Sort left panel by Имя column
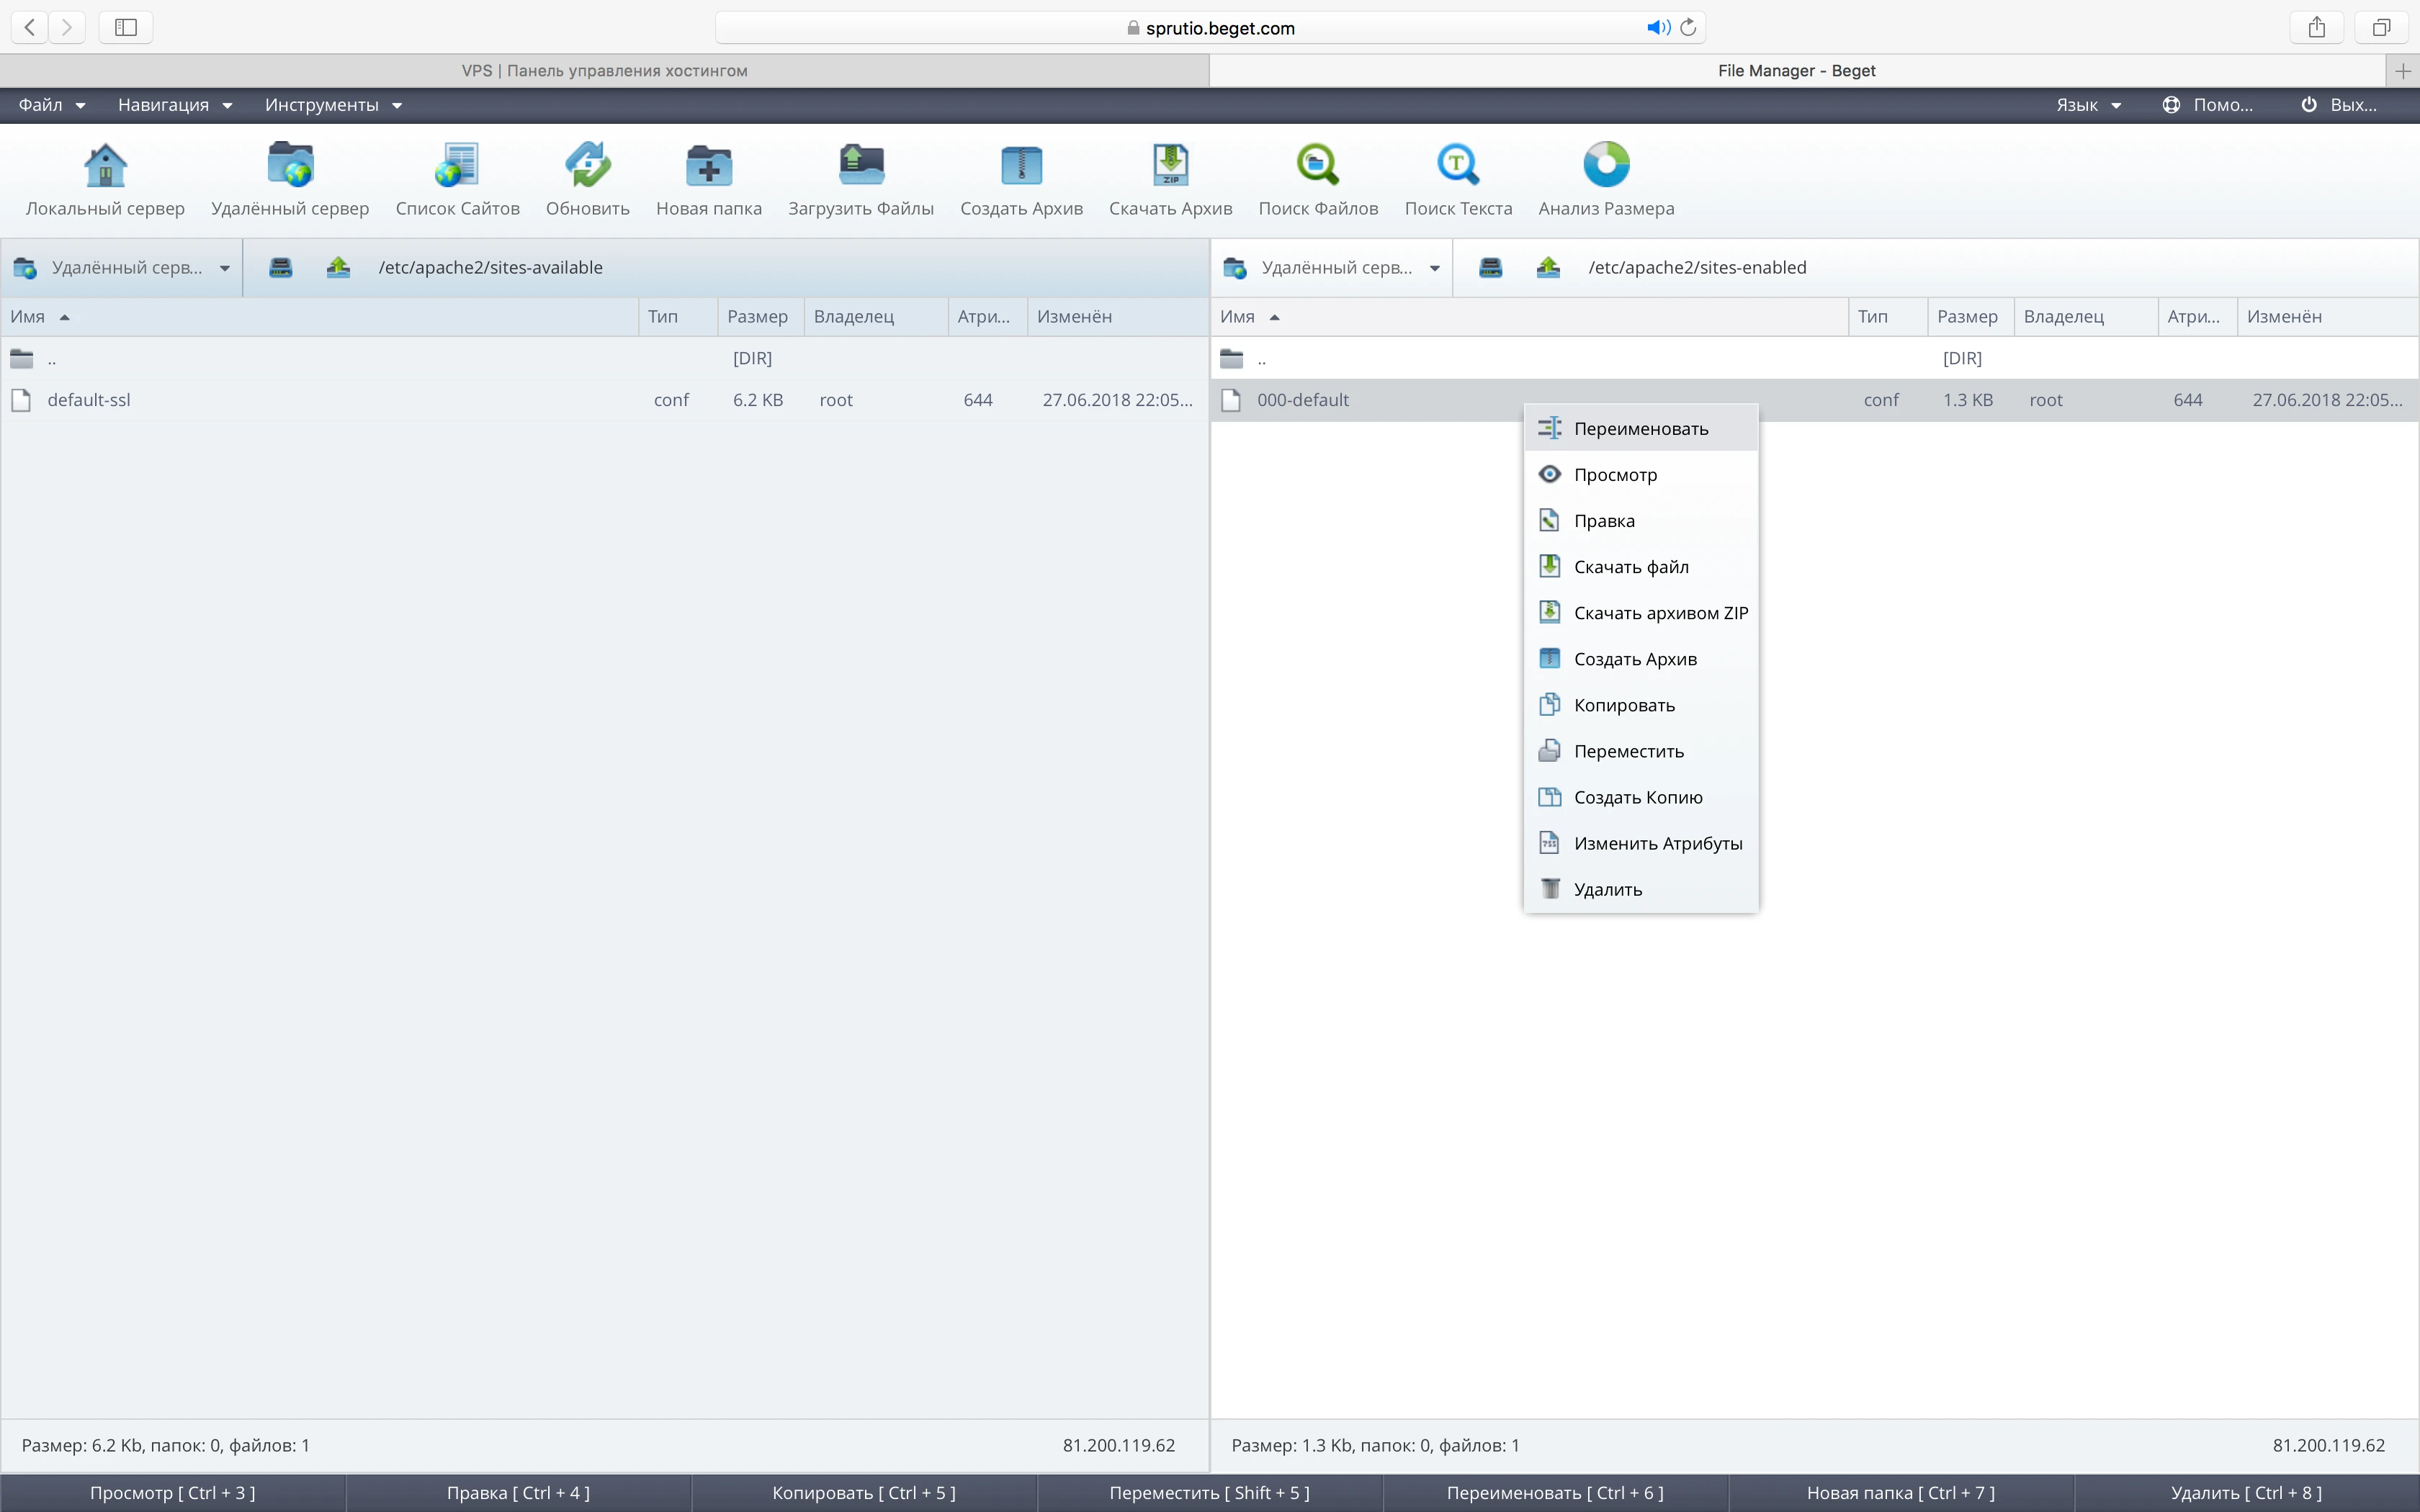The height and width of the screenshot is (1512, 2420). pyautogui.click(x=28, y=317)
